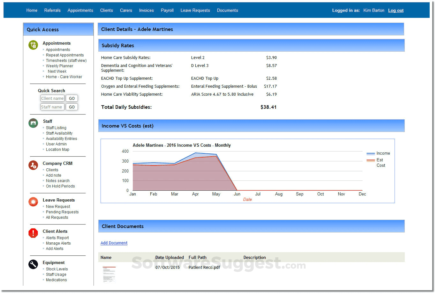Viewport: 437px width, 294px height.
Task: Open the Location Map link under Staff
Action: (57, 150)
